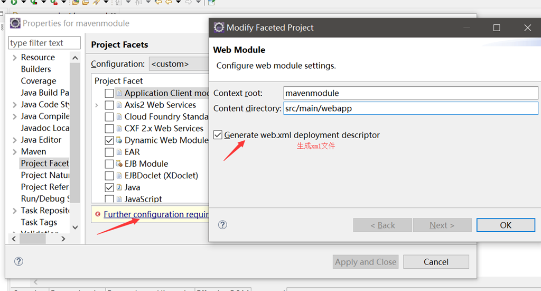Uncheck the Dynamic Web Module facet
This screenshot has width=541, height=291.
[109, 140]
